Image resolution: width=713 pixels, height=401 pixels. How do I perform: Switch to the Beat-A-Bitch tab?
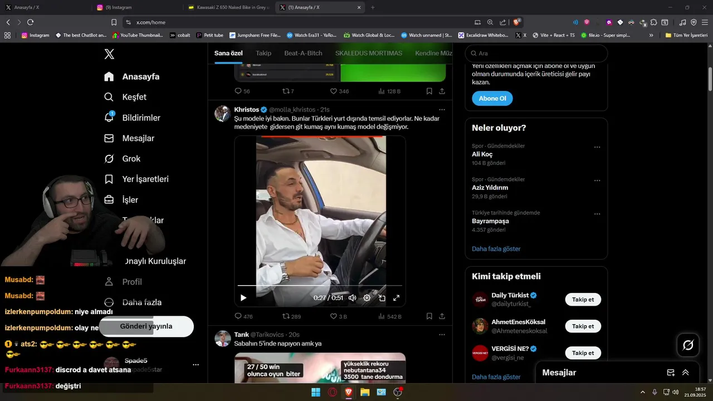tap(303, 53)
